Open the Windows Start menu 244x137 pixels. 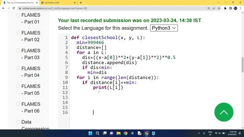tap(90, 133)
